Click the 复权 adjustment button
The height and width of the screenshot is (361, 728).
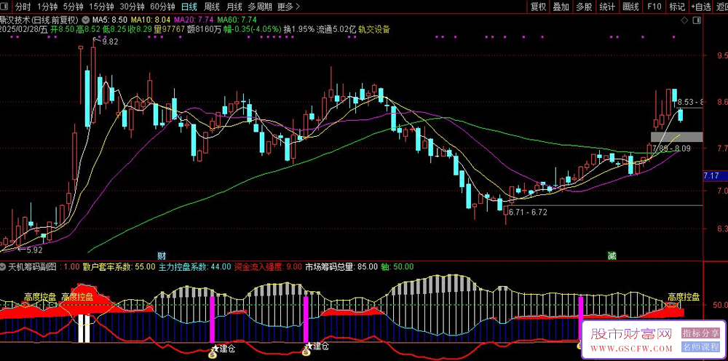tap(538, 7)
